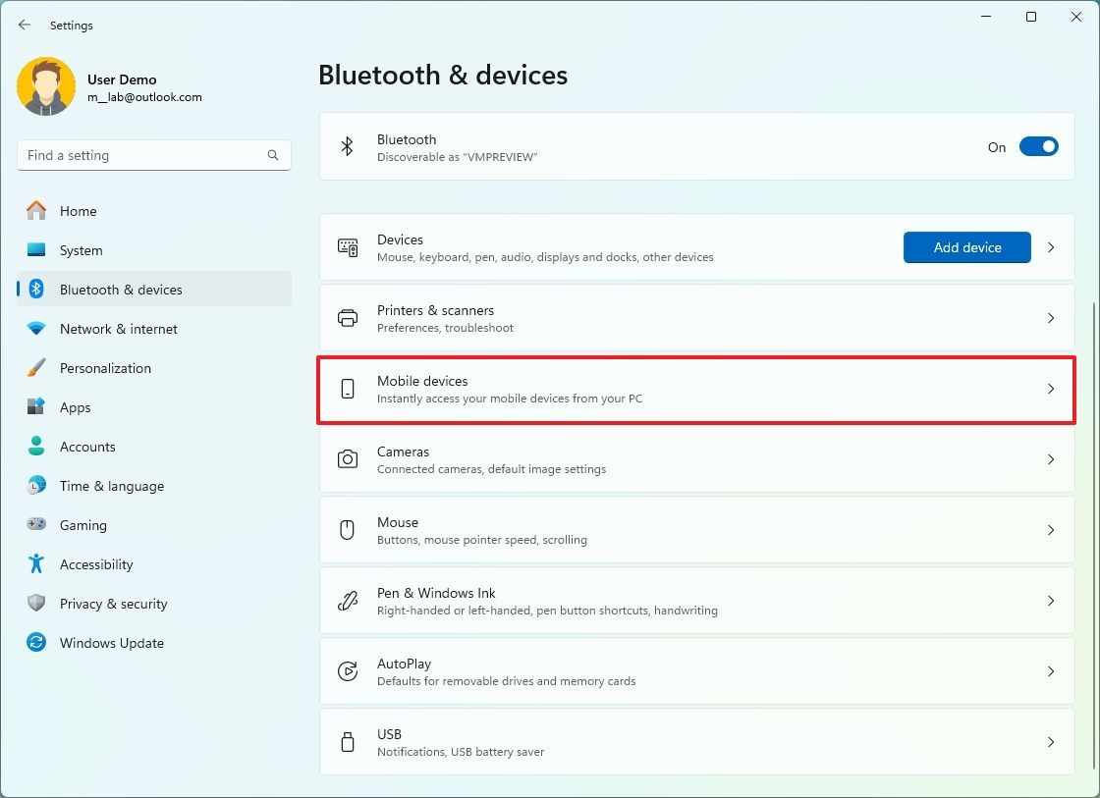Click the USB drive icon

[x=348, y=742]
